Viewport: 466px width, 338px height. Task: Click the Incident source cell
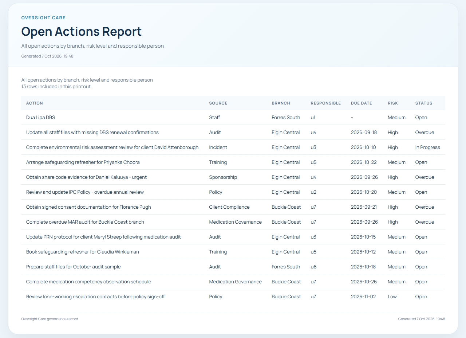[x=218, y=147]
